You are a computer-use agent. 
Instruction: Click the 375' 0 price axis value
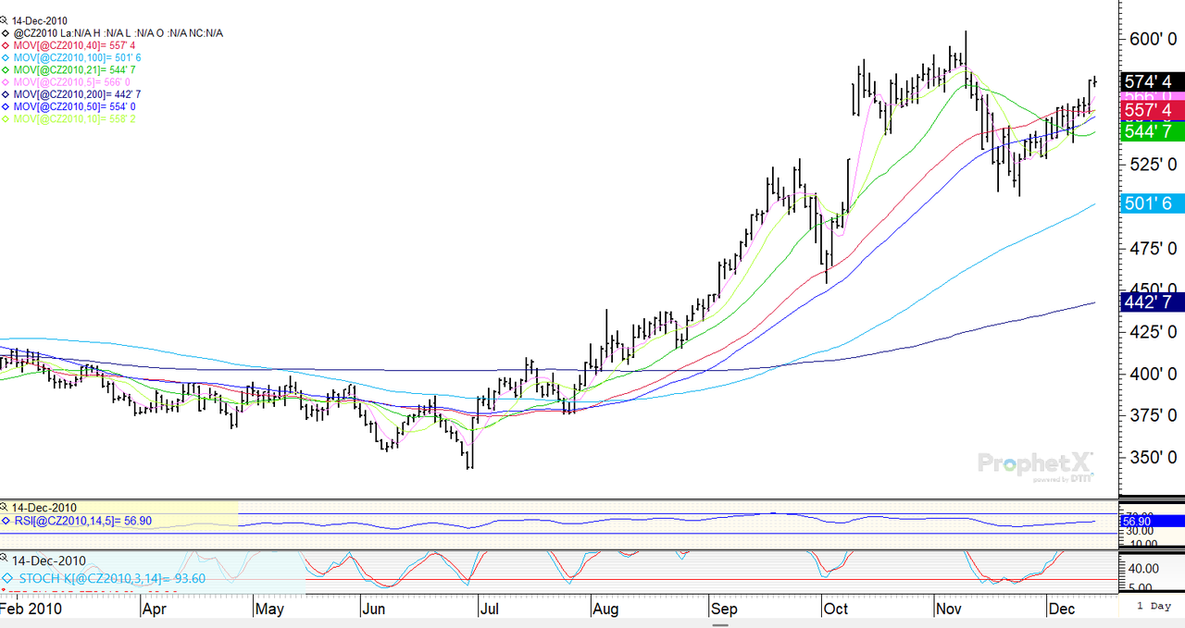[x=1153, y=415]
